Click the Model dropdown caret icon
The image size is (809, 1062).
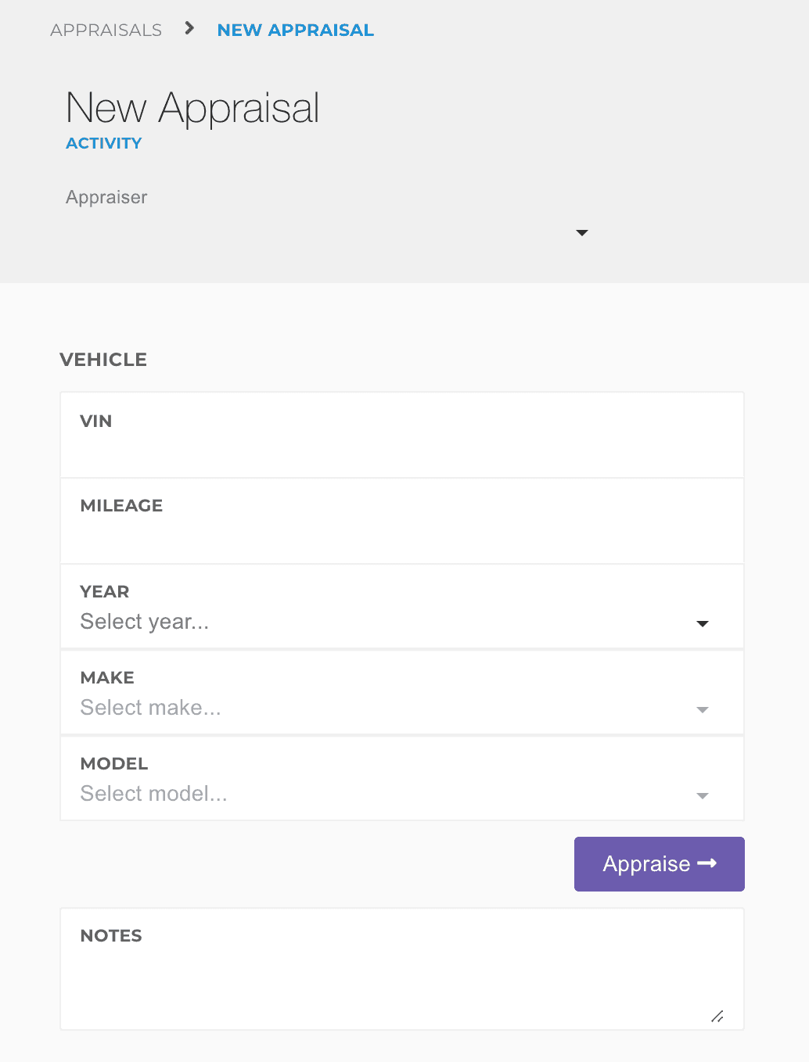702,795
